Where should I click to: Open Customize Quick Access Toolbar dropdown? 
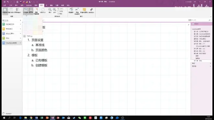pyautogui.click(x=37, y=2)
